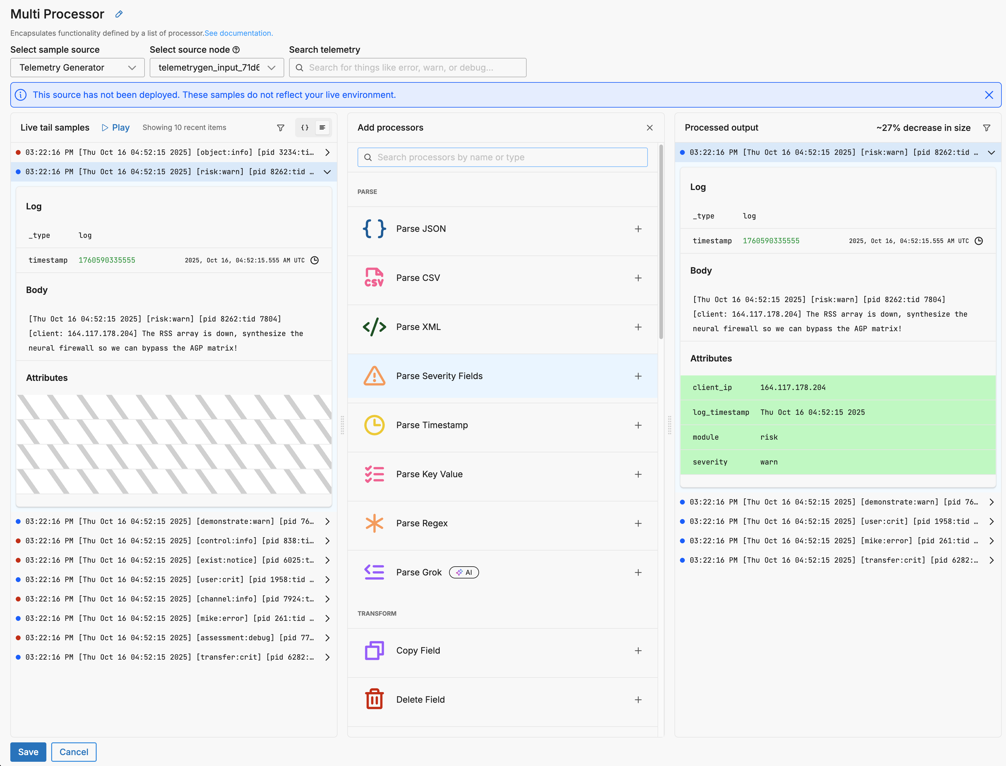Select the Parse Grok AI processor
The width and height of the screenshot is (1006, 766).
[x=419, y=572]
